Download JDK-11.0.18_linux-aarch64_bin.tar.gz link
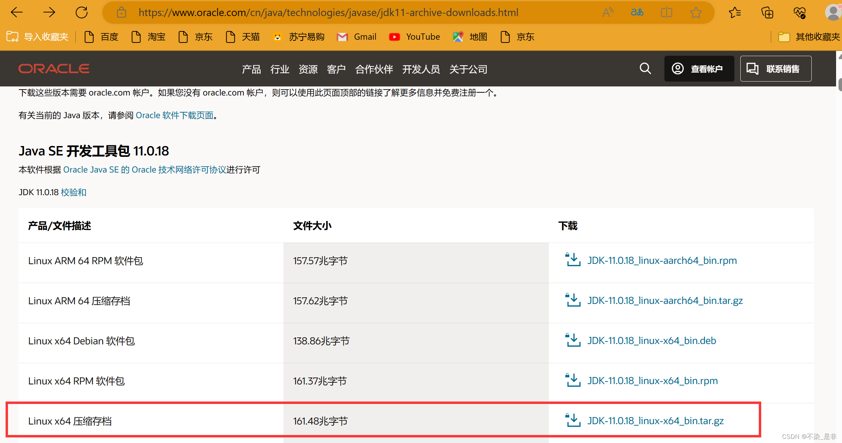Viewport: 842px width, 443px height. pyautogui.click(x=665, y=300)
